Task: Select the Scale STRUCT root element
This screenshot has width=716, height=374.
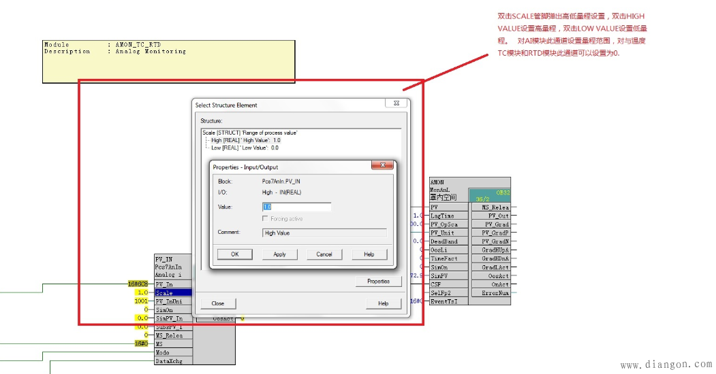Action: click(x=250, y=133)
